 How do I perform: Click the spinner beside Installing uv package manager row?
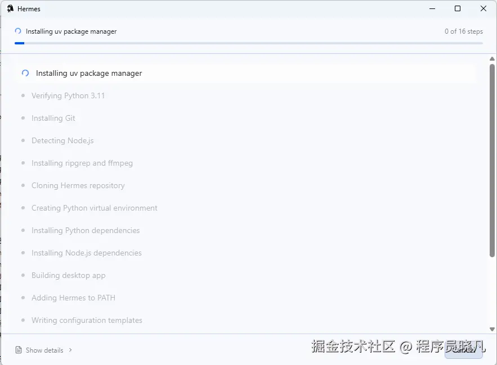25,73
